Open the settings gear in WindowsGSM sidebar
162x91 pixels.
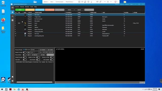click(12, 81)
